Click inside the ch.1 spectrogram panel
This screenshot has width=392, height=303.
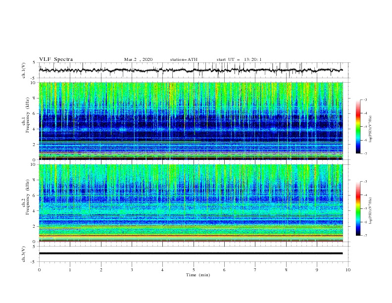click(191, 121)
